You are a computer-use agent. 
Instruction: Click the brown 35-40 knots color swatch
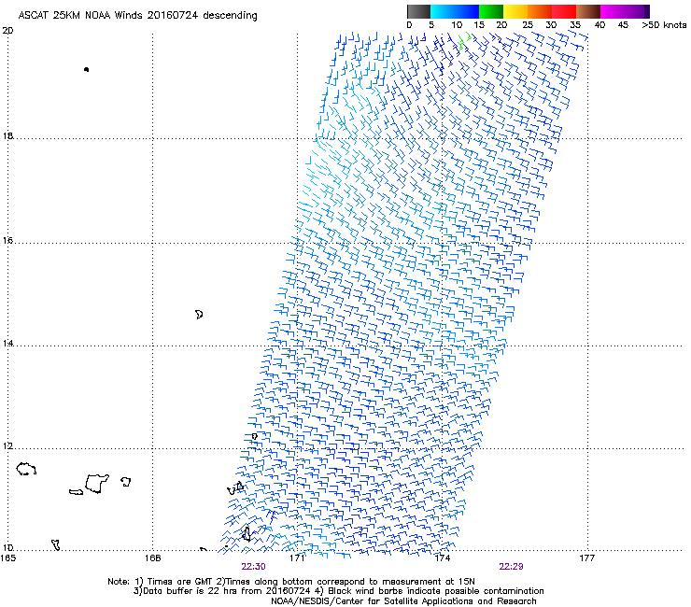588,11
